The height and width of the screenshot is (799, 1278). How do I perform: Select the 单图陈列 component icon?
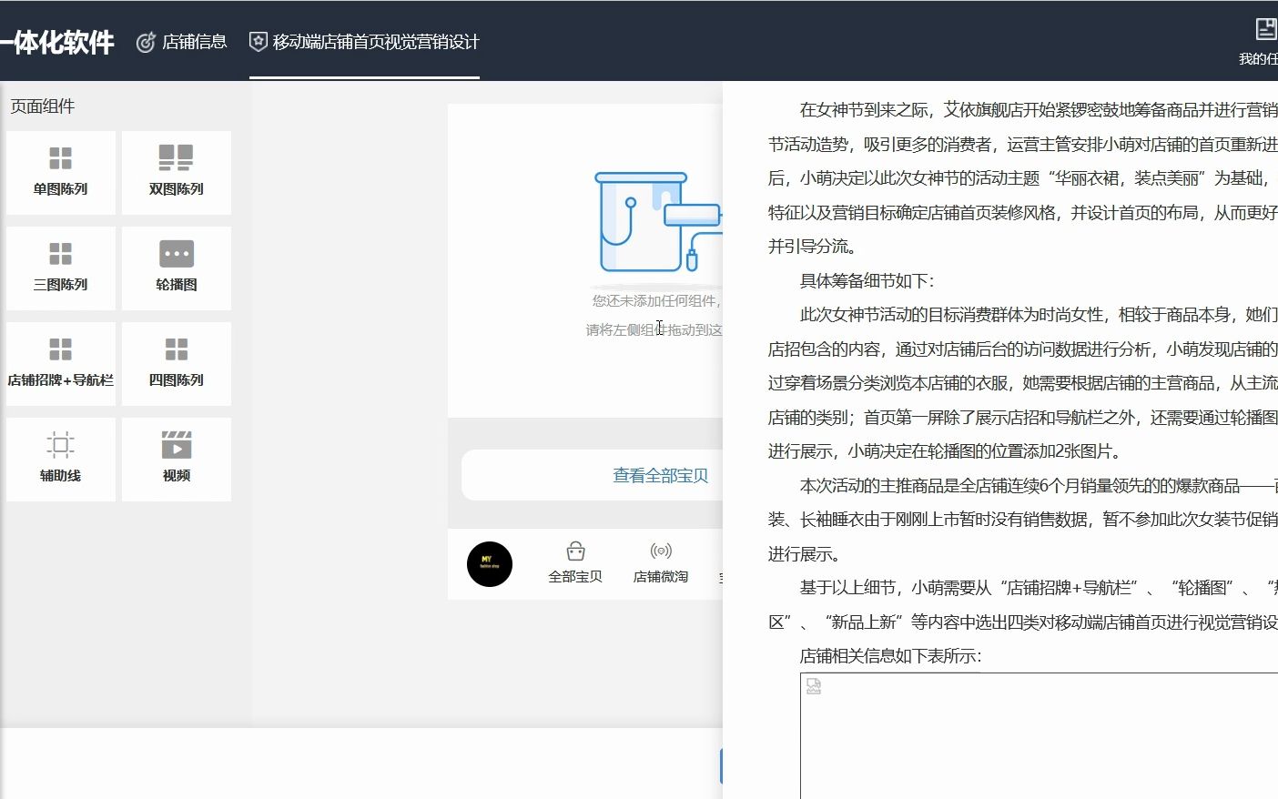click(60, 157)
